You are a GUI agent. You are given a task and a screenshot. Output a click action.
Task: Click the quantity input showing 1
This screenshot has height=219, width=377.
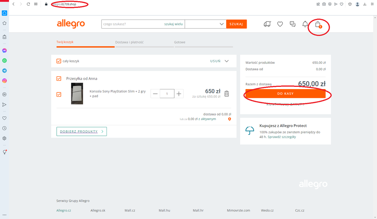(167, 94)
